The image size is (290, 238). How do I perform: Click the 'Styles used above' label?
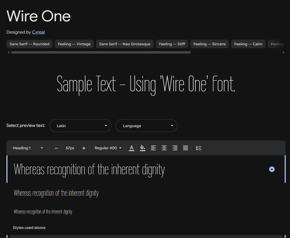click(29, 228)
